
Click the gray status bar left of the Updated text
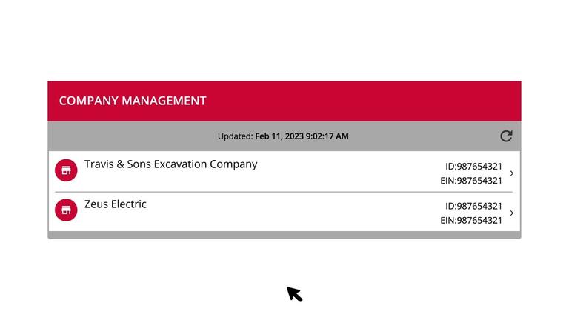pos(133,136)
